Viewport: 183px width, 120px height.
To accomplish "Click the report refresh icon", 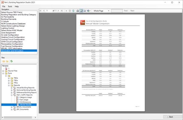I will point(73,11).
